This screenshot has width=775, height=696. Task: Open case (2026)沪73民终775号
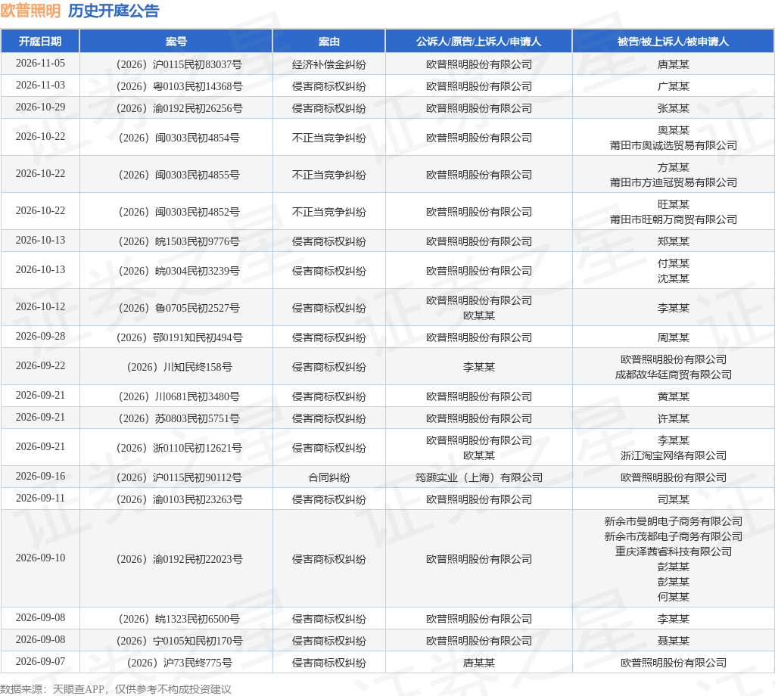pyautogui.click(x=179, y=663)
